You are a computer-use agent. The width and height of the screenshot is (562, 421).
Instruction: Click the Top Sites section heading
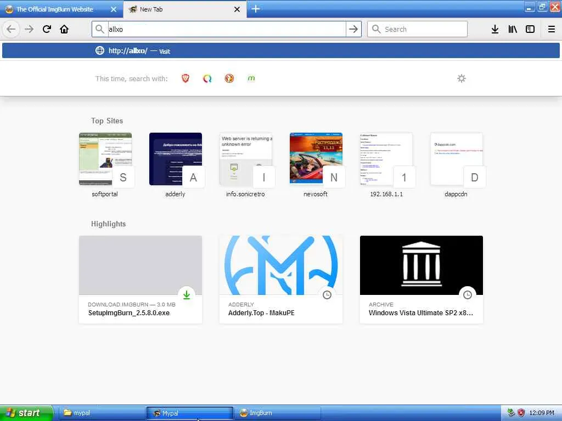(107, 121)
